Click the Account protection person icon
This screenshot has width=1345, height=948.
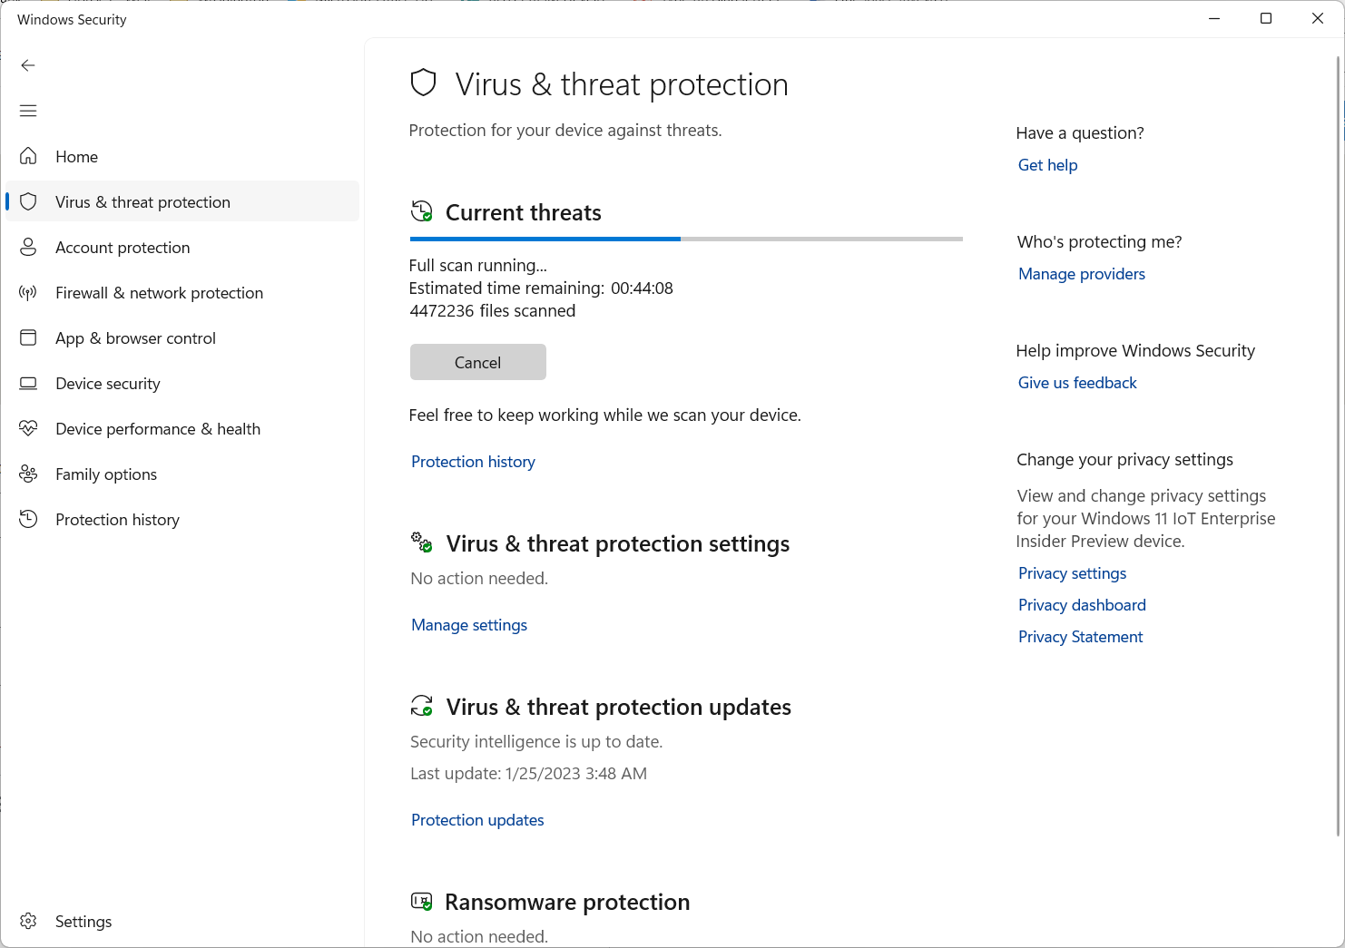point(28,247)
